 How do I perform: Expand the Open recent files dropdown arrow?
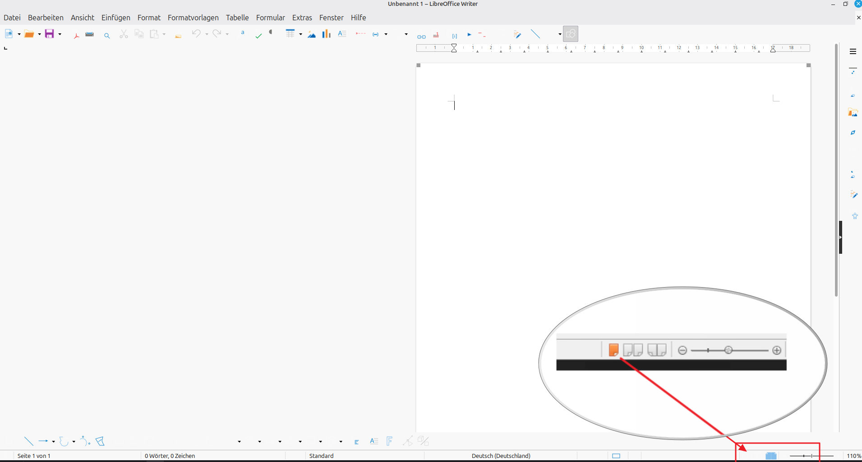39,34
